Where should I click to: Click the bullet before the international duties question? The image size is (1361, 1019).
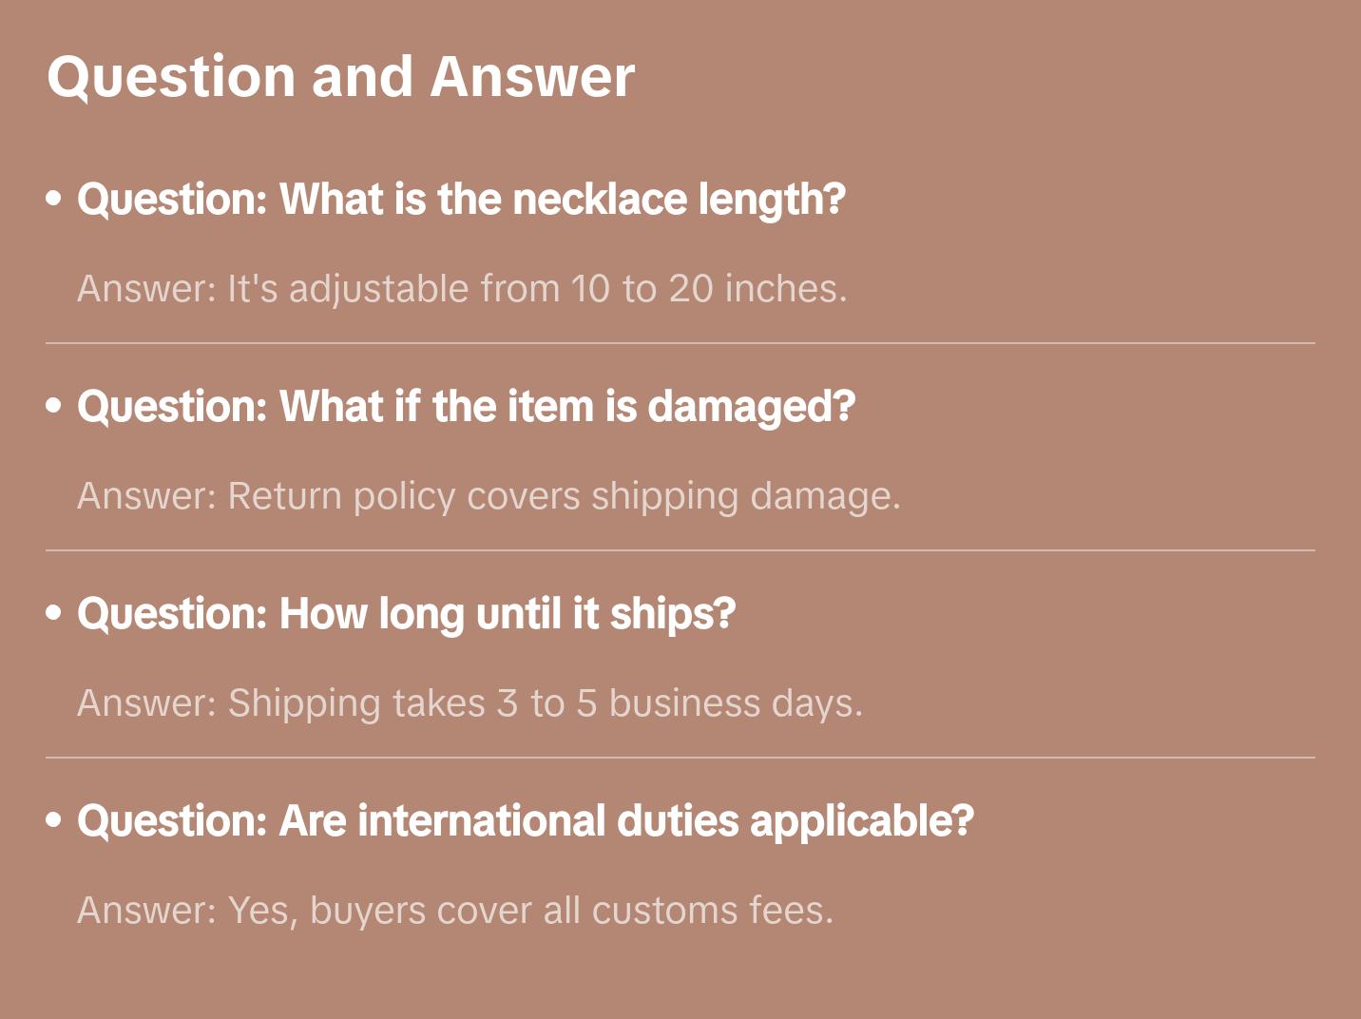pos(54,820)
